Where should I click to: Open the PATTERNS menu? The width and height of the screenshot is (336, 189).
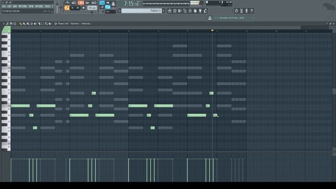coord(23,6)
